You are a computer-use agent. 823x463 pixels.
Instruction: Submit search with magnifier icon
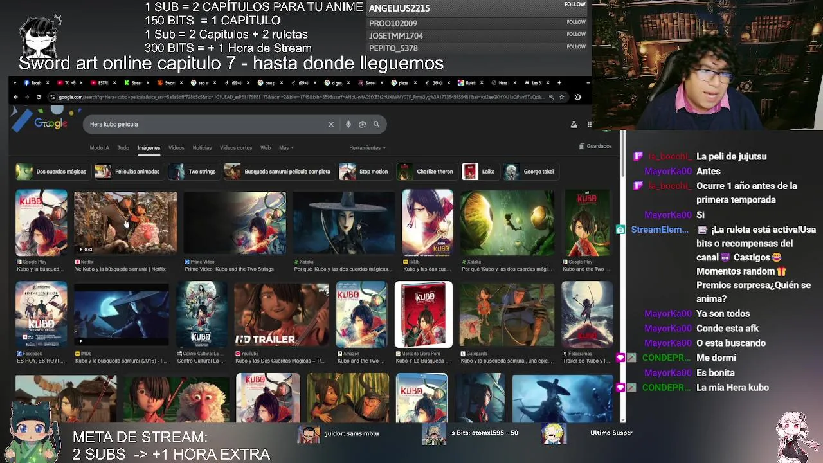[x=377, y=124]
